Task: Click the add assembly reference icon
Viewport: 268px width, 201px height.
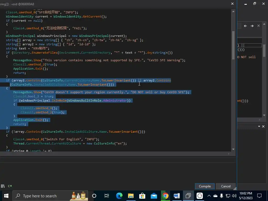Action: 3,186
